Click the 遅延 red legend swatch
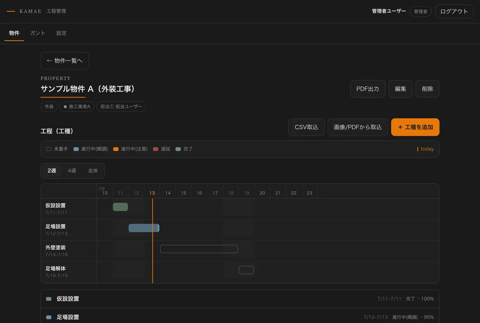 tap(156, 149)
